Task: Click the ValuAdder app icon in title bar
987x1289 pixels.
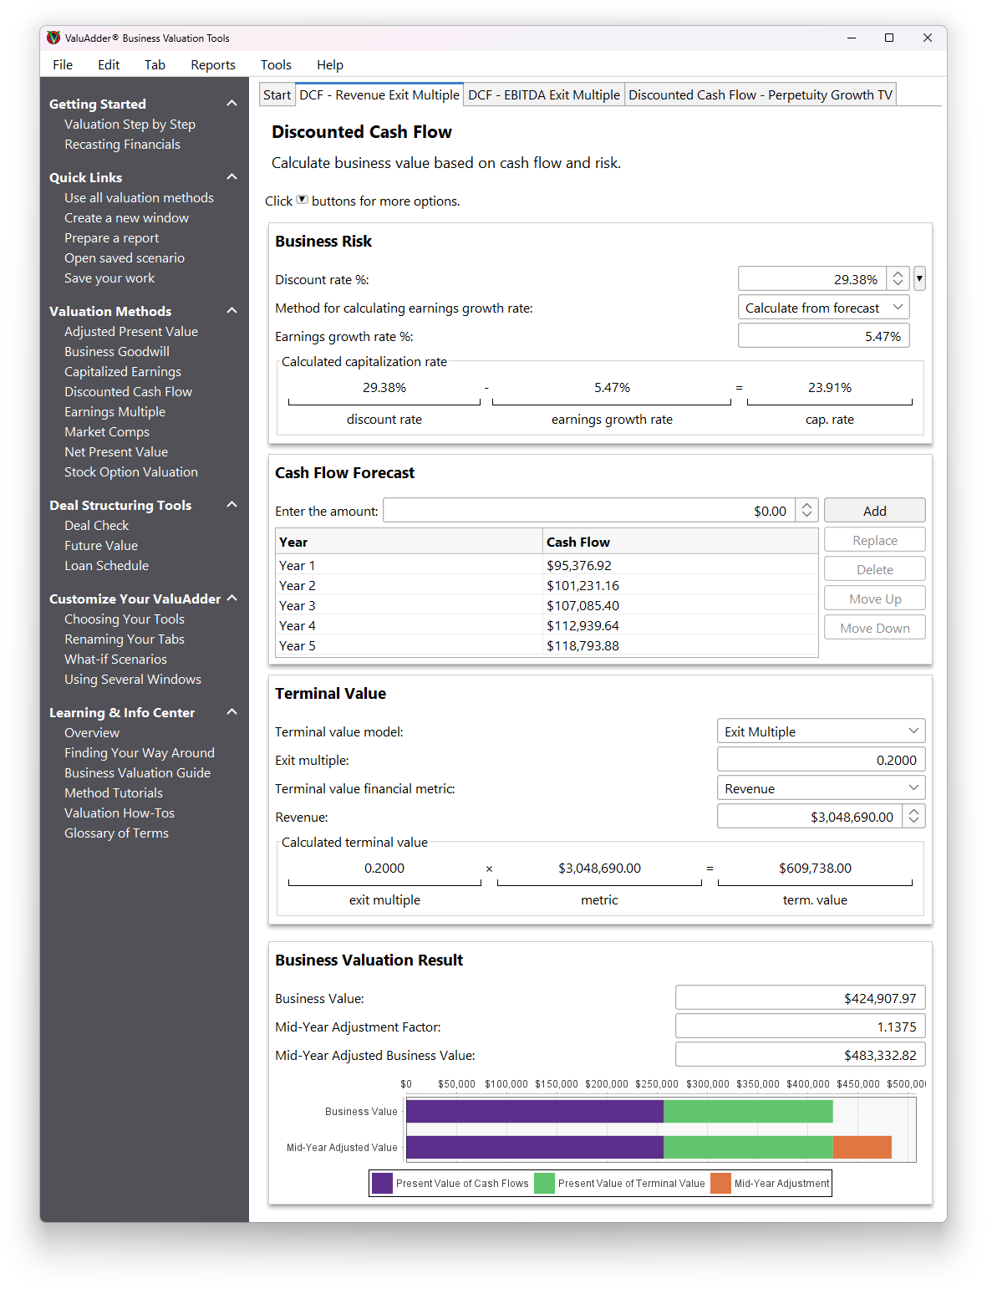Action: click(53, 38)
